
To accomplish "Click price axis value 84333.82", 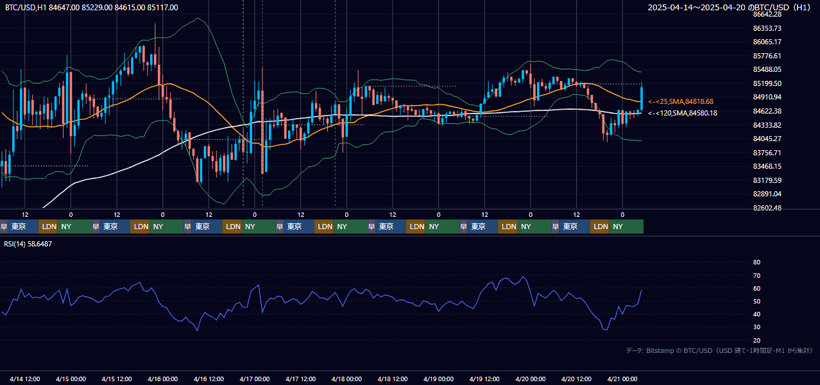I will click(x=767, y=125).
